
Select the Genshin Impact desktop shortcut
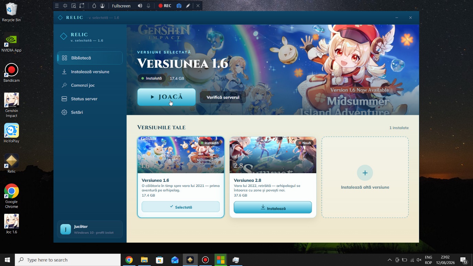coord(11,105)
